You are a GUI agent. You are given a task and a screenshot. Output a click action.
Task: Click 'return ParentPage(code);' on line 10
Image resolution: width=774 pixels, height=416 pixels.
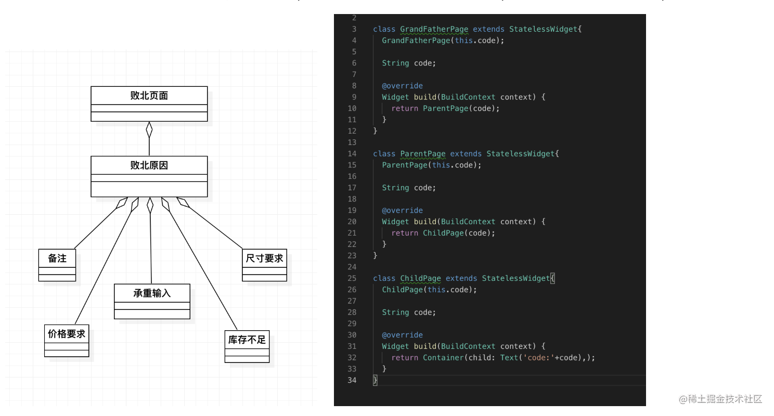pos(445,108)
